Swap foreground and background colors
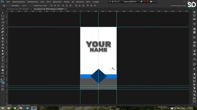The width and height of the screenshot is (197, 110). click(x=4, y=79)
